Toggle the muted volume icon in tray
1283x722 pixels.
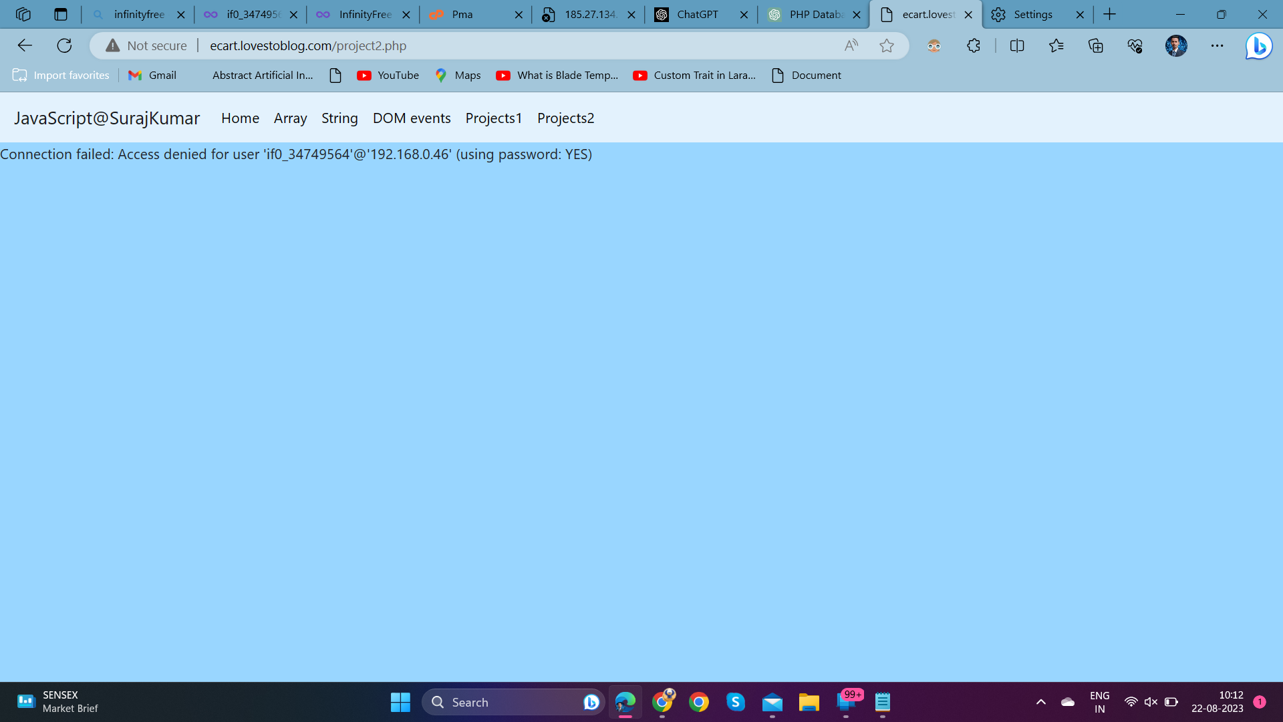click(x=1151, y=702)
